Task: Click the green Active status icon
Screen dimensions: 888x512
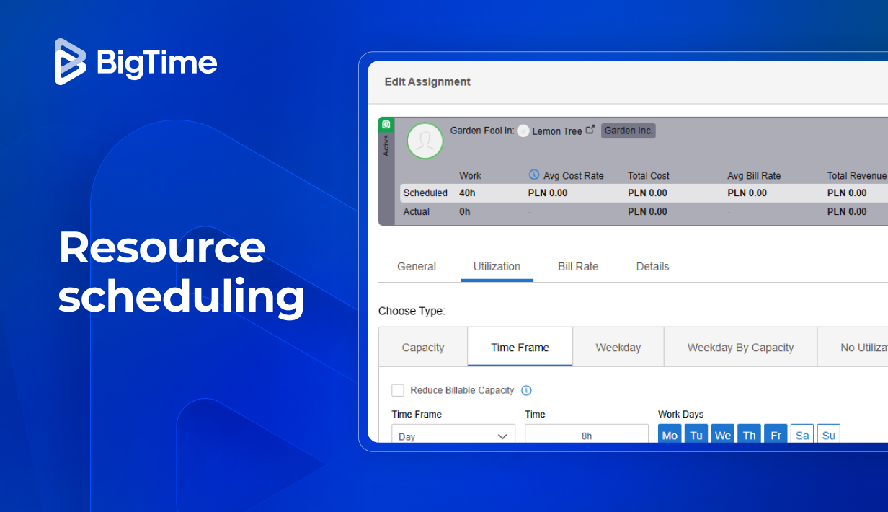Action: (386, 125)
